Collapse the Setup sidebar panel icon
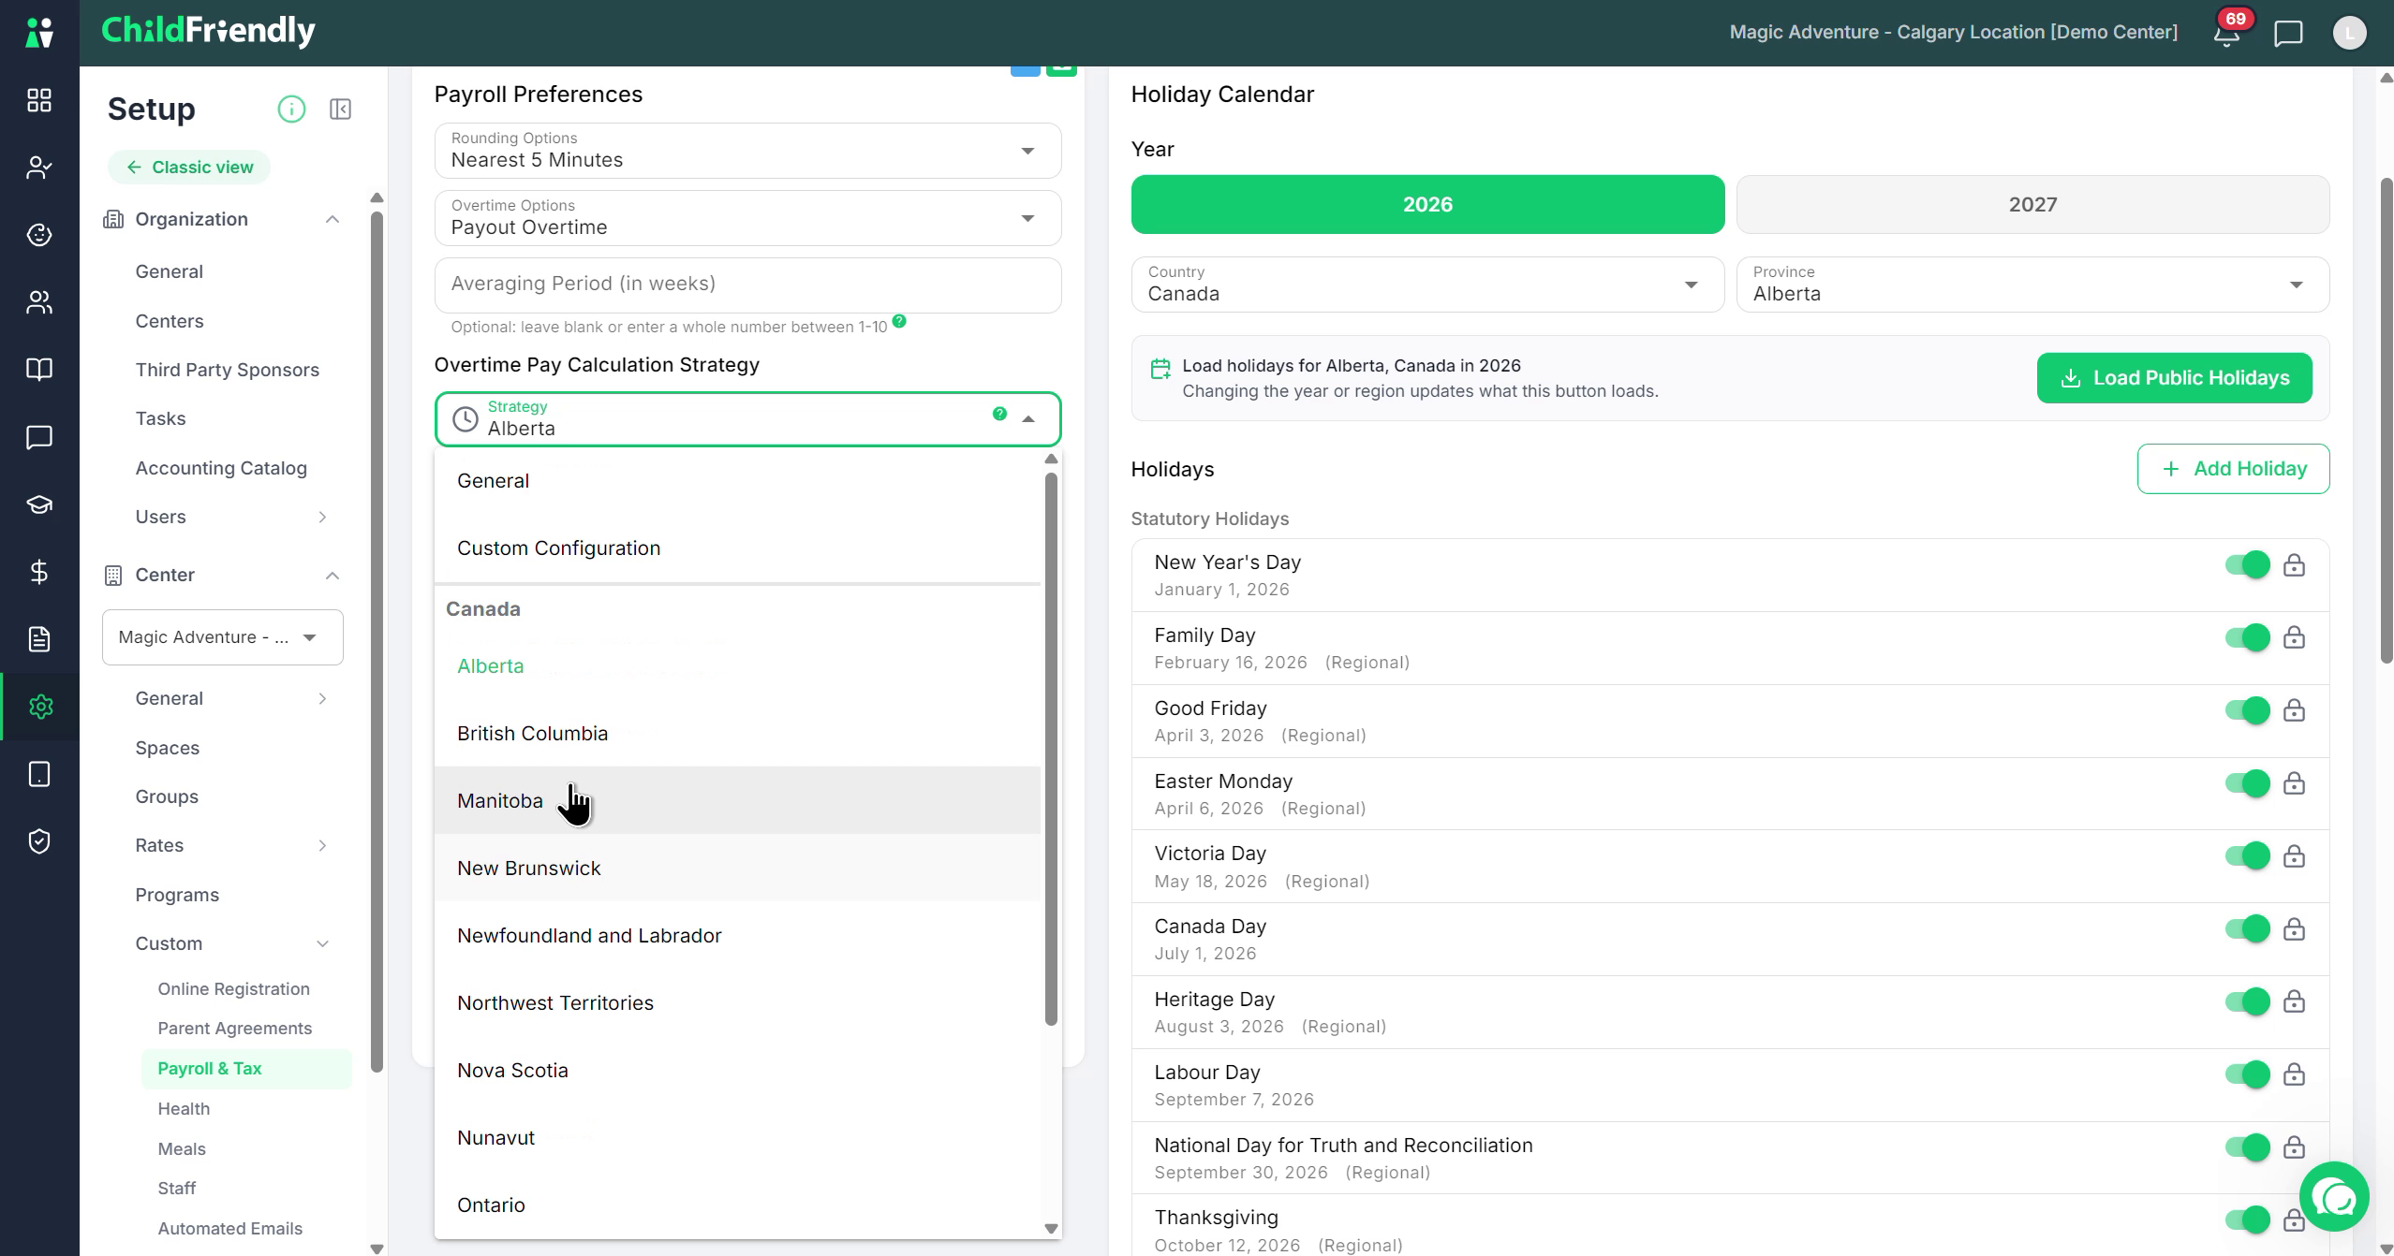The image size is (2394, 1256). pos(341,110)
